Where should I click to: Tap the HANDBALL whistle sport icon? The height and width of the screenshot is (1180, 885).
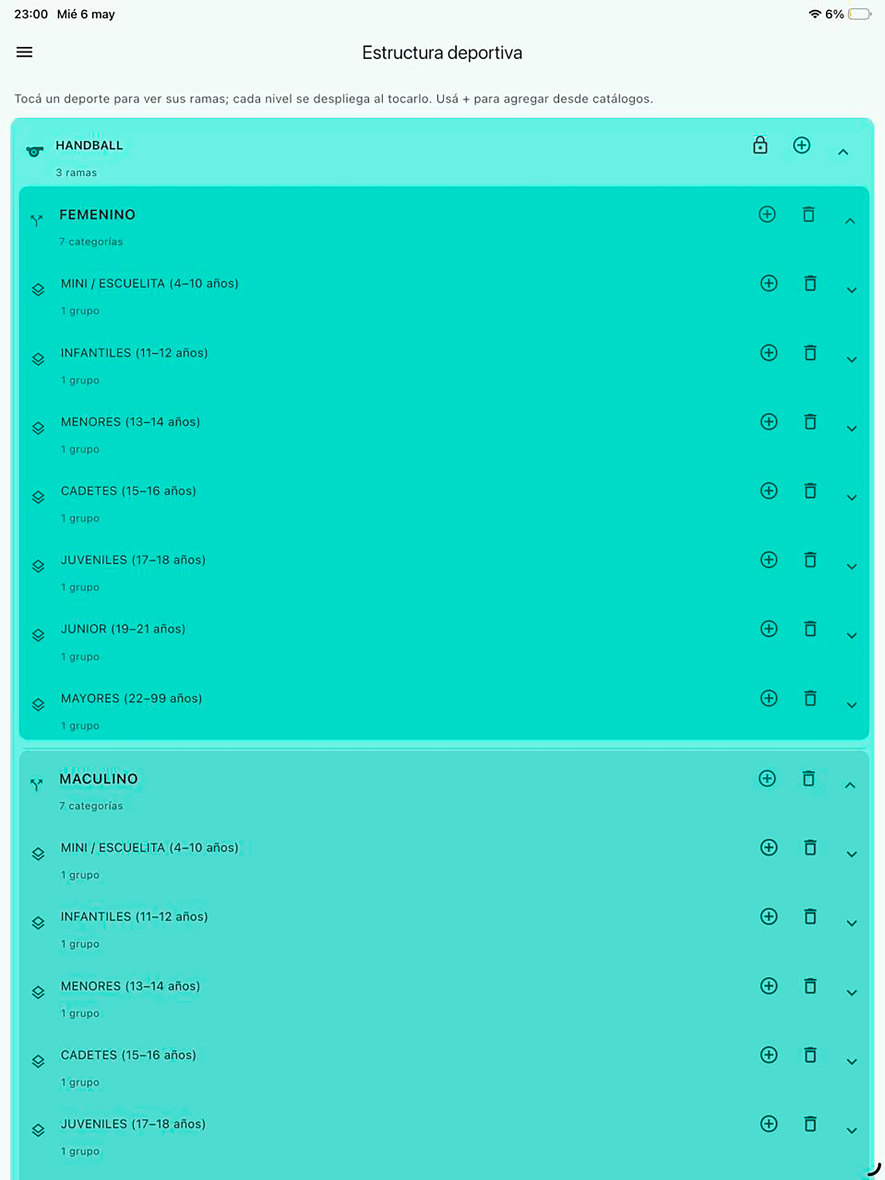35,152
